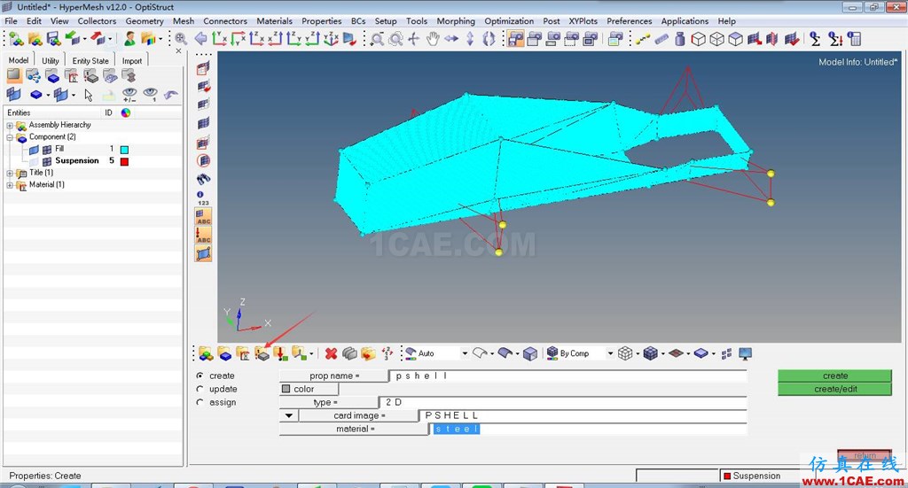
Task: Click the red Suspension color swatch
Action: (124, 162)
